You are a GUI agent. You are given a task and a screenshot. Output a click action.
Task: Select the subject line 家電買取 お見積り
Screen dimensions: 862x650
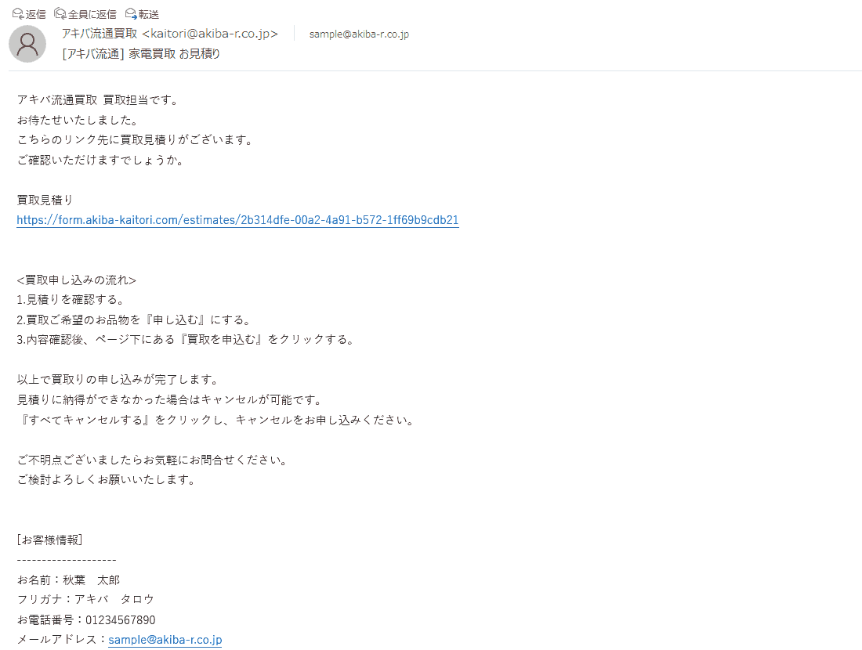click(174, 54)
